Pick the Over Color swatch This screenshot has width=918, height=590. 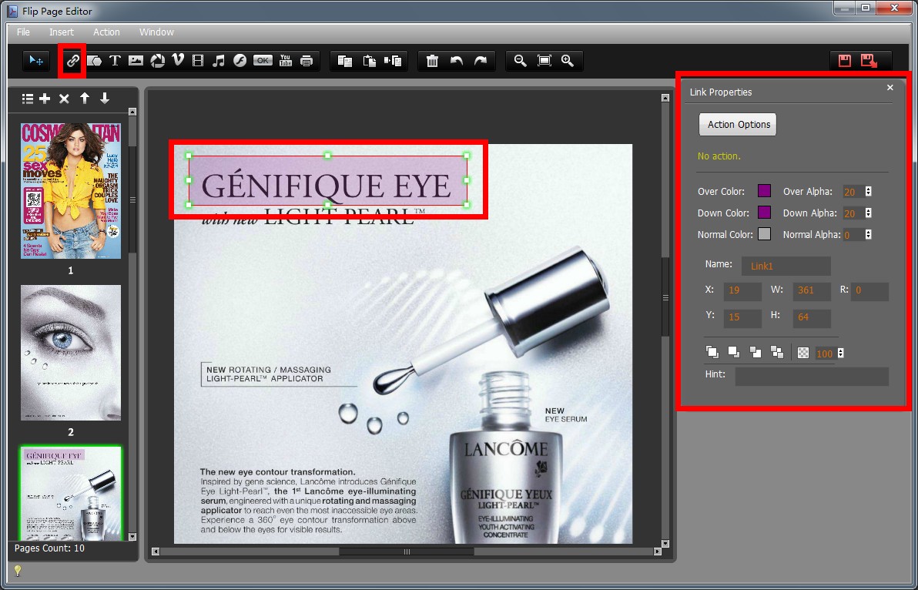[x=764, y=191]
